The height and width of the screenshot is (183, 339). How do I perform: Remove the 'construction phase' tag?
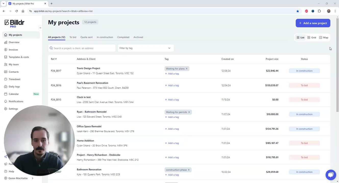pos(189,170)
